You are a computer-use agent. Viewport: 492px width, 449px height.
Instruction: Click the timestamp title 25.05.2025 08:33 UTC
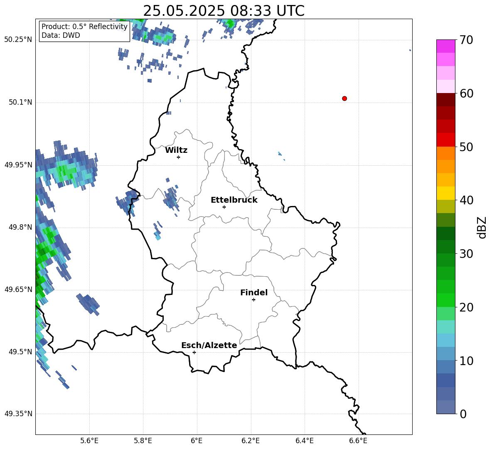[224, 11]
